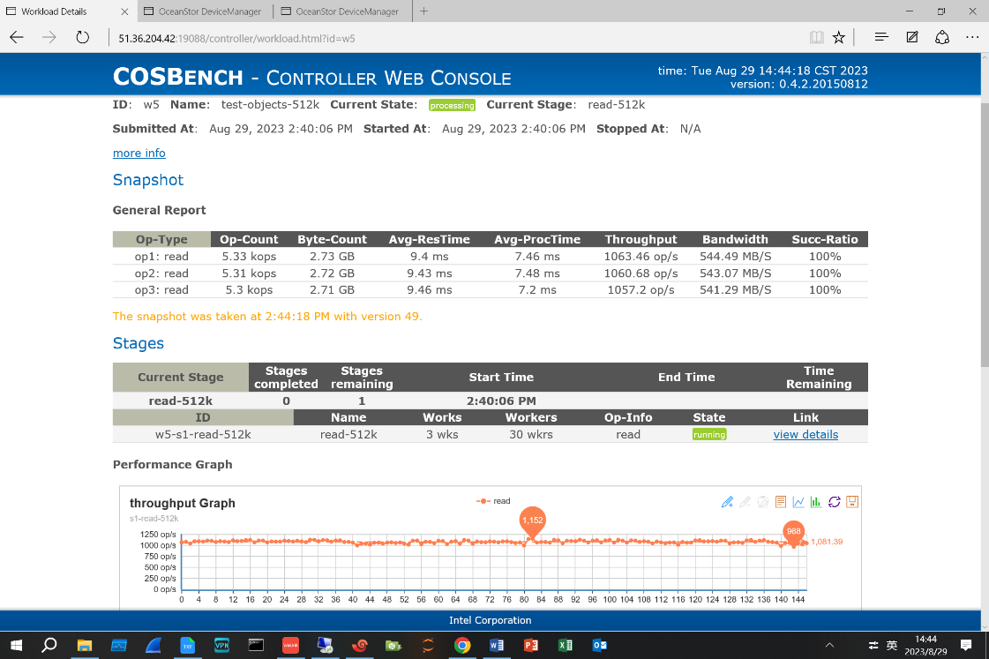Screen dimensions: 989x659
Task: Open the chart data view icon
Action: point(780,502)
